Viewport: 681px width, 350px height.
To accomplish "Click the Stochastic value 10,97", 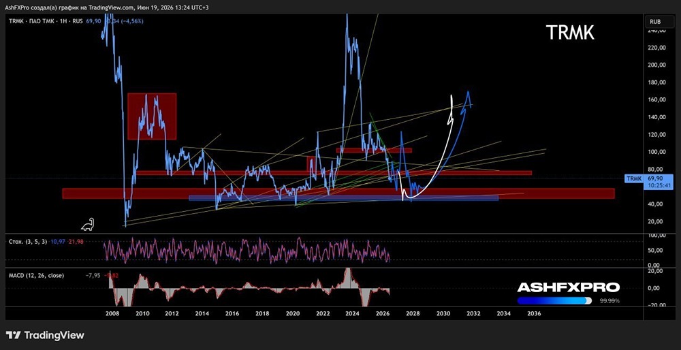I will (57, 242).
